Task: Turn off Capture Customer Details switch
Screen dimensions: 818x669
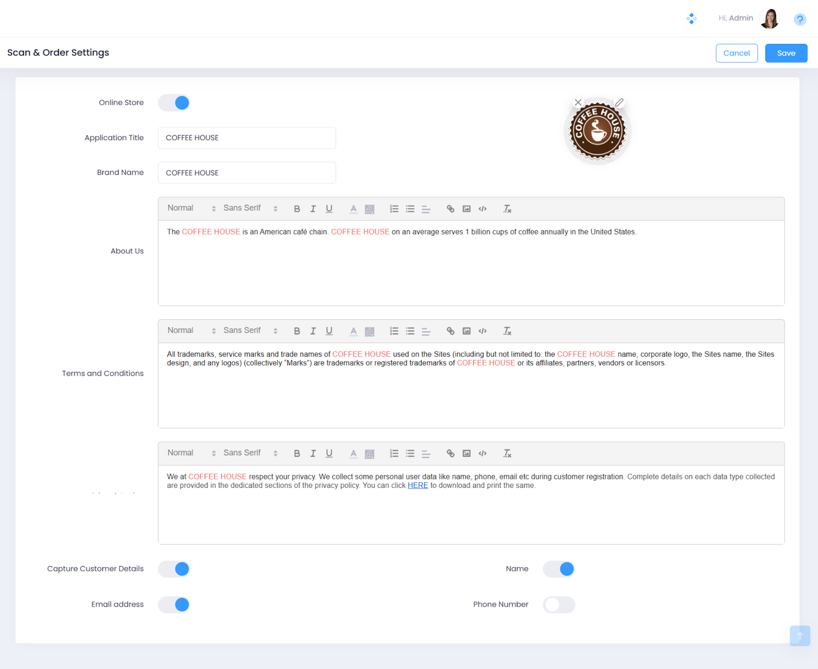Action: 174,569
